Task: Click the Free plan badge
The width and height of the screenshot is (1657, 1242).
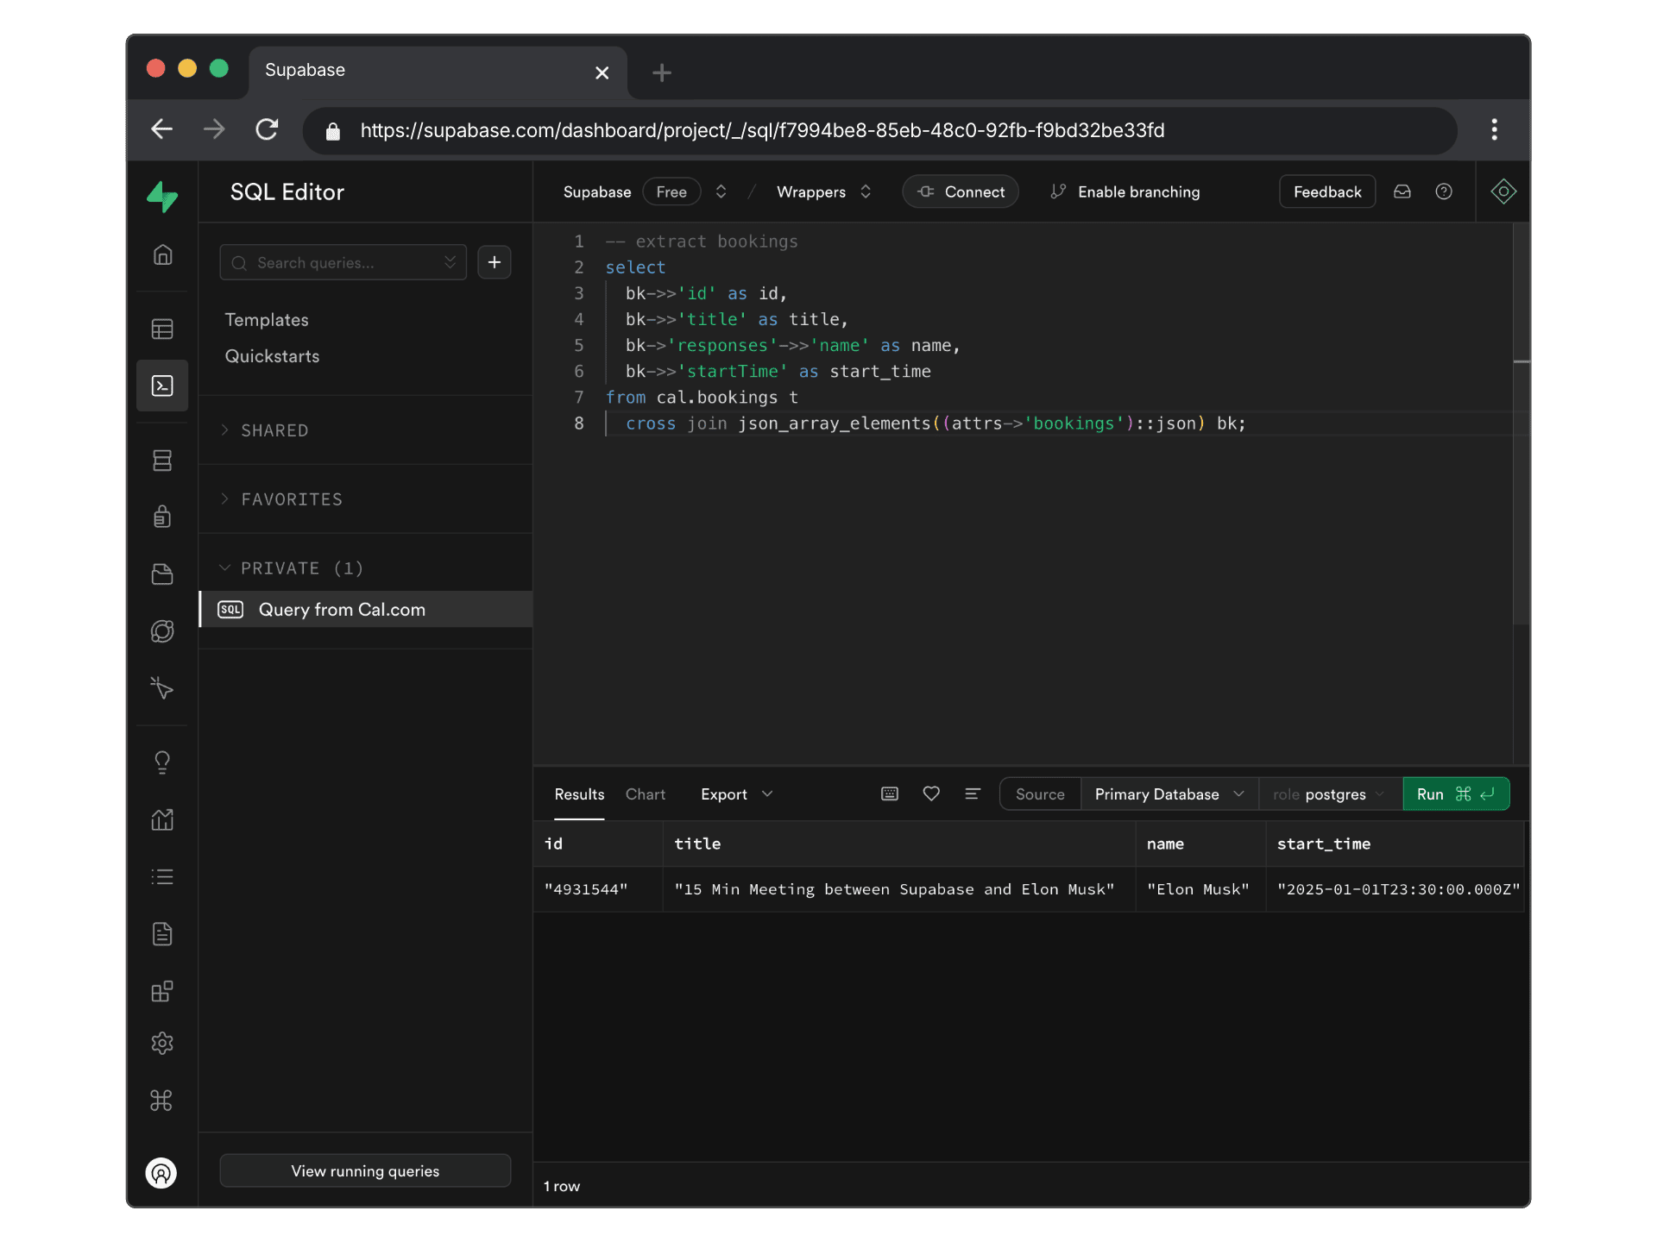Action: (x=671, y=191)
